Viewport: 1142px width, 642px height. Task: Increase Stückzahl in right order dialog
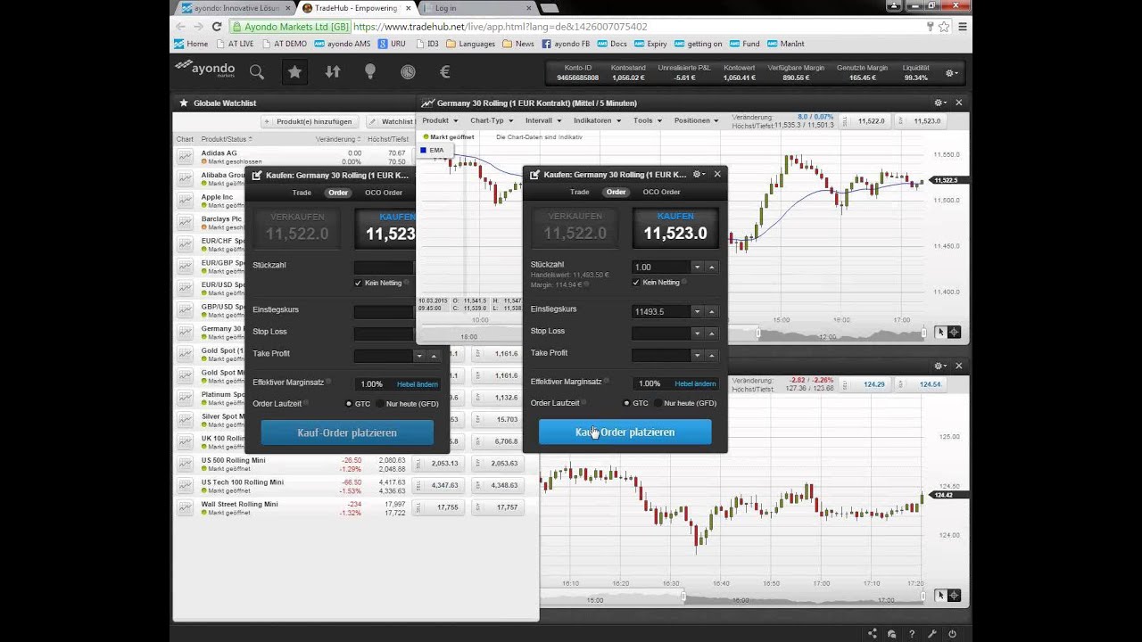pos(711,267)
